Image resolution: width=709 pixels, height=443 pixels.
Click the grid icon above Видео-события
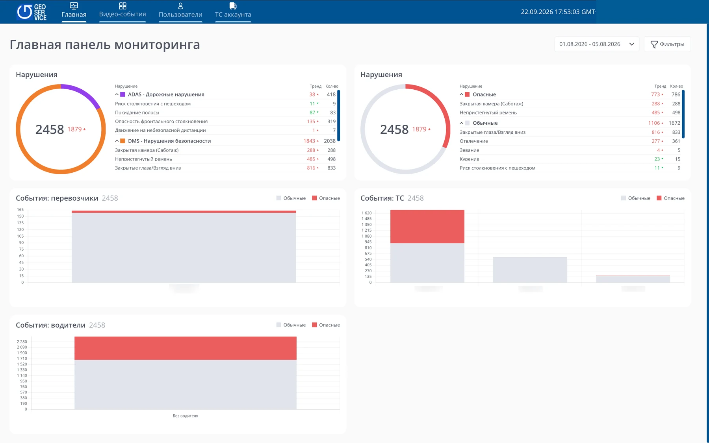point(122,6)
